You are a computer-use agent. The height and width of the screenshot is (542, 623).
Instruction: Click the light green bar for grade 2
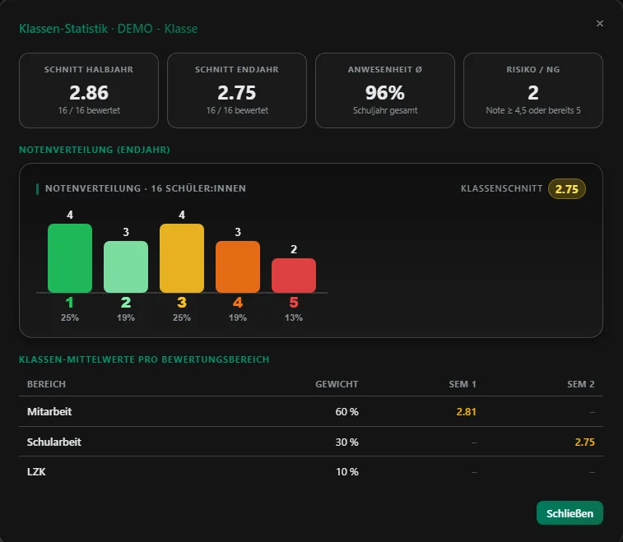[x=126, y=266]
